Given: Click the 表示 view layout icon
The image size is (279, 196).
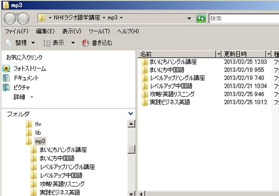Looking at the screenshot, I should point(46,43).
